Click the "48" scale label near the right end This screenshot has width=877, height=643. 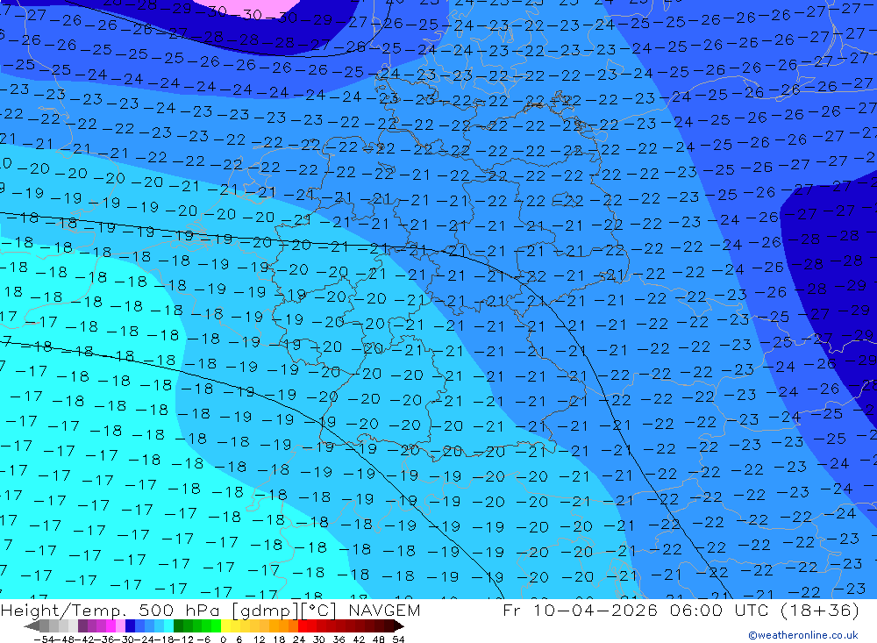pos(379,639)
